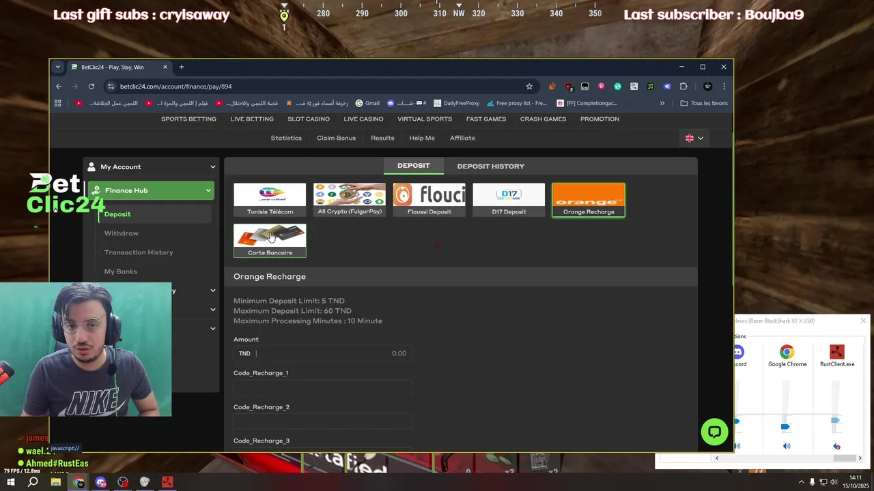Open the Chrome extensions puzzle icon

click(x=683, y=87)
